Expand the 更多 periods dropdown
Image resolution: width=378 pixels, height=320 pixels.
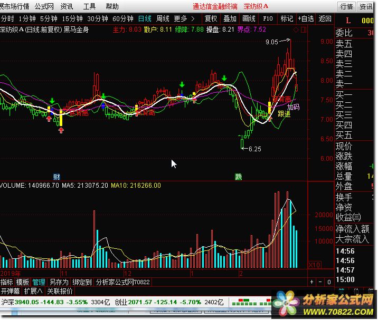pos(183,18)
